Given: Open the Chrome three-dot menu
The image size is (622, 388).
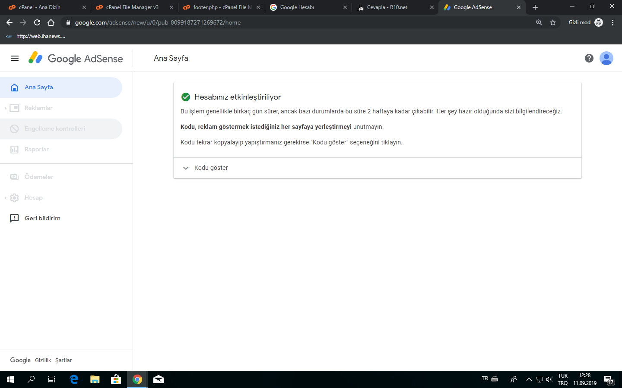Looking at the screenshot, I should [x=612, y=22].
